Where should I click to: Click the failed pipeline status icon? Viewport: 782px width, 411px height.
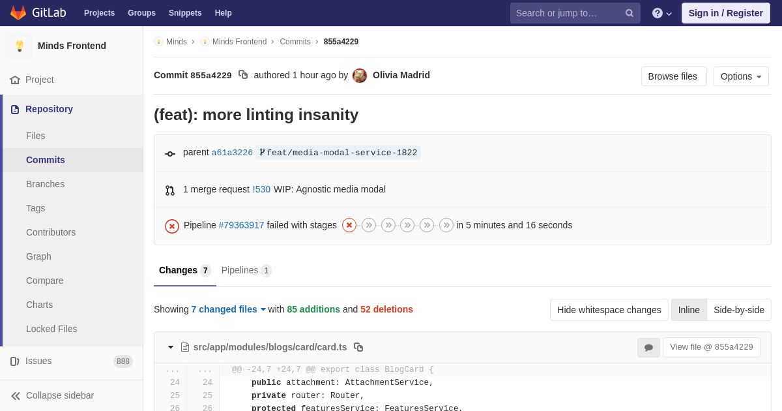(172, 226)
